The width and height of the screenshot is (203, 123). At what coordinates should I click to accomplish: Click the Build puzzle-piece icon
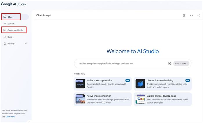coord(5,37)
